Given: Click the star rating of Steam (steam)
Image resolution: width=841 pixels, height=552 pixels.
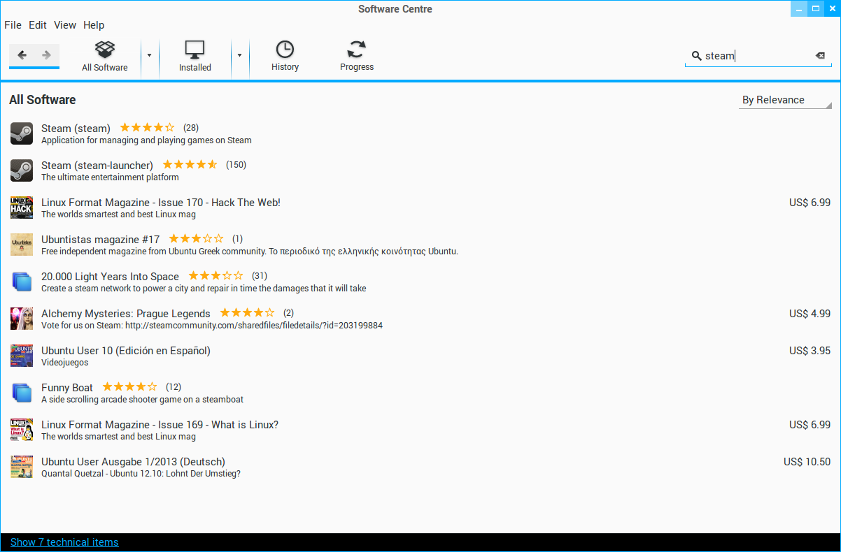Looking at the screenshot, I should 147,127.
